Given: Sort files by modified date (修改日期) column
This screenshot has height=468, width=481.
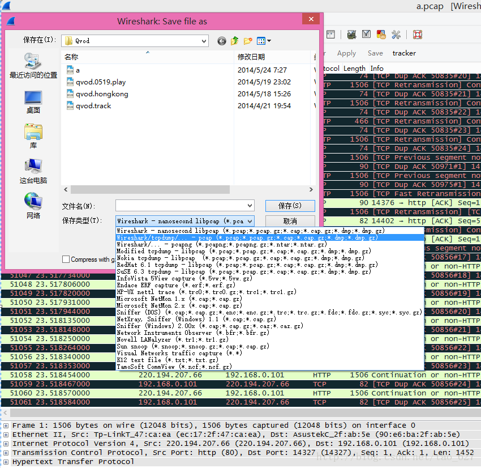Looking at the screenshot, I should tap(272, 57).
